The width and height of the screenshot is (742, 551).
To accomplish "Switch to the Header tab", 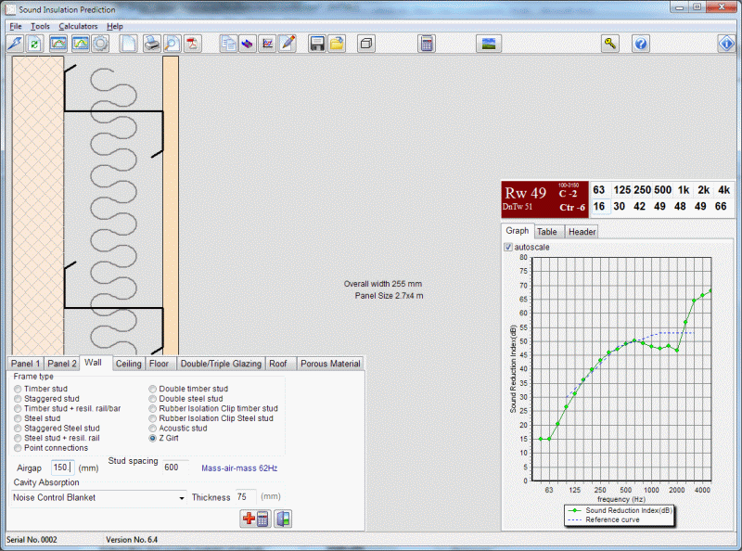I will (x=582, y=232).
